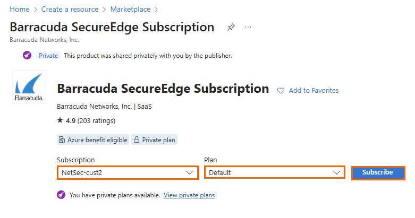Navigate to Create a resource breadcrumb
The height and width of the screenshot is (218, 415).
(70, 9)
